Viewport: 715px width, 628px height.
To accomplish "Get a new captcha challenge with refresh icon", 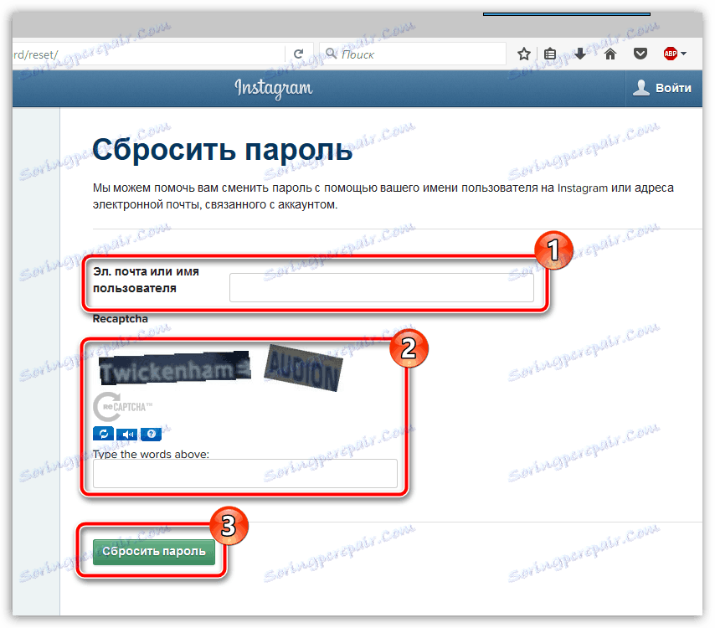I will (104, 434).
